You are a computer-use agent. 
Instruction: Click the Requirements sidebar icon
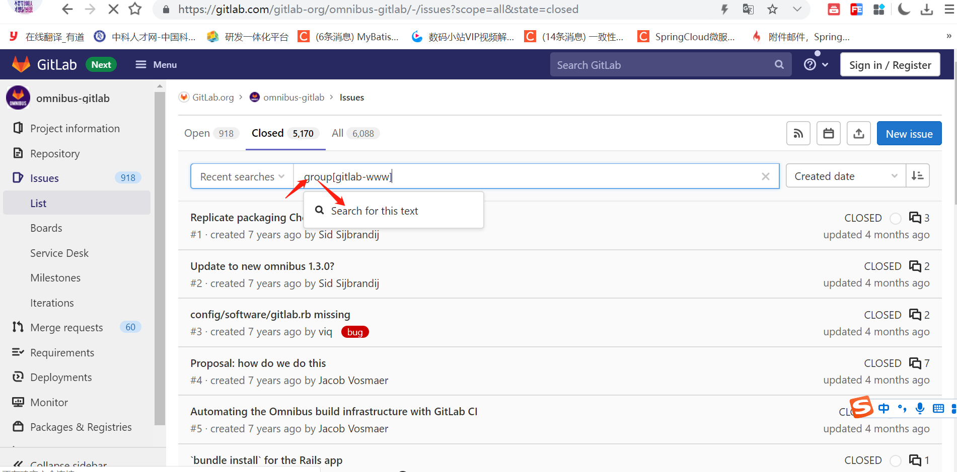18,352
